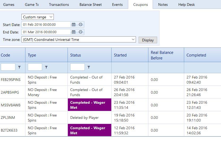221x147 pixels.
Task: Click the Code filter text box
Action: click(8, 67)
